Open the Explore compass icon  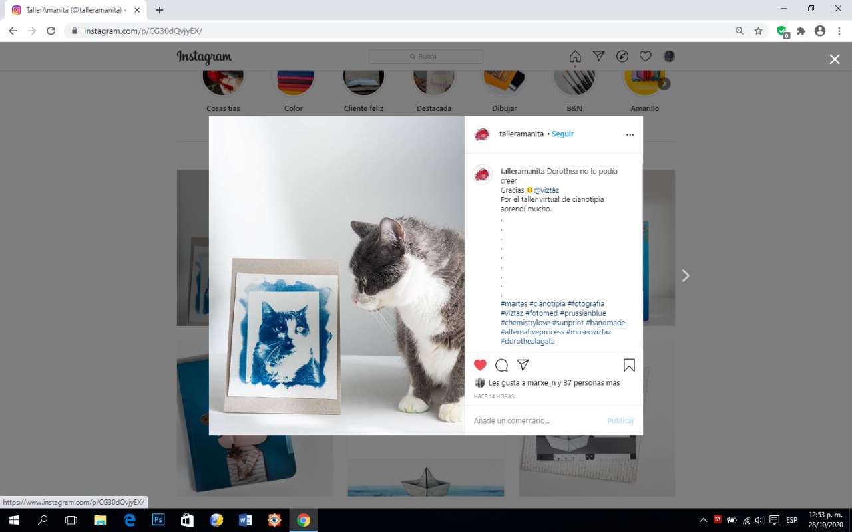622,57
